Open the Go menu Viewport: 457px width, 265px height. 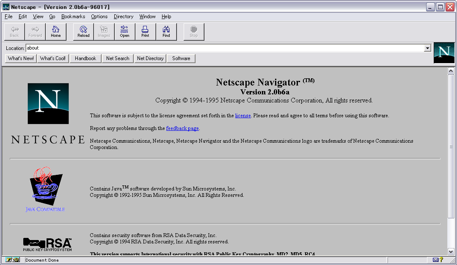52,17
